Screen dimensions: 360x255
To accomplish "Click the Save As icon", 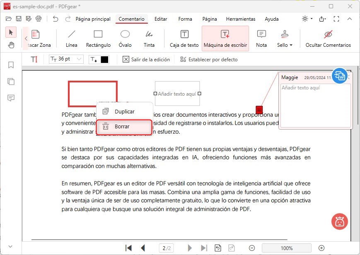I will tap(29, 19).
